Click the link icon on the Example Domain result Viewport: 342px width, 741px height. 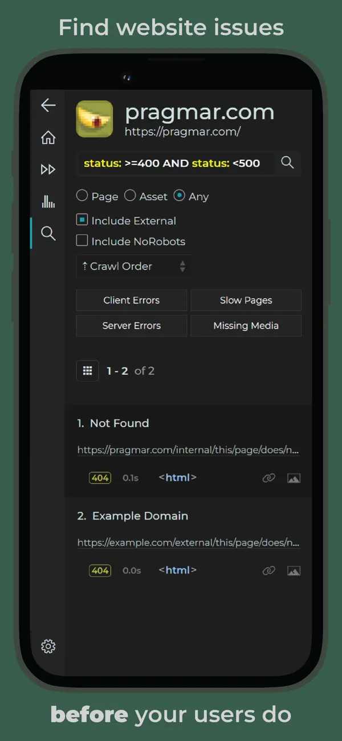(x=269, y=570)
